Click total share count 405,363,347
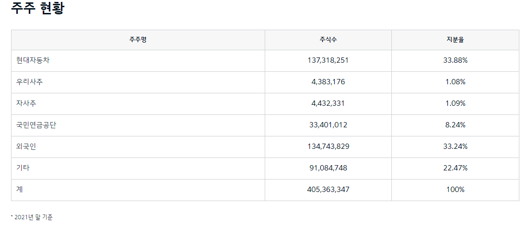The width and height of the screenshot is (528, 236). [x=328, y=190]
